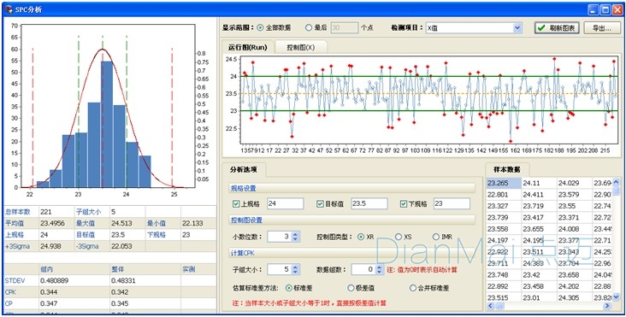Click the 下规格 input field with 23

point(452,203)
